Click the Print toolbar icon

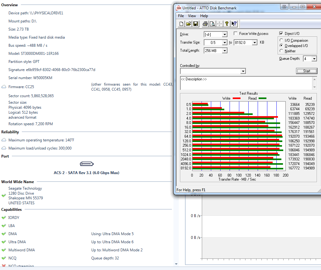205,24
